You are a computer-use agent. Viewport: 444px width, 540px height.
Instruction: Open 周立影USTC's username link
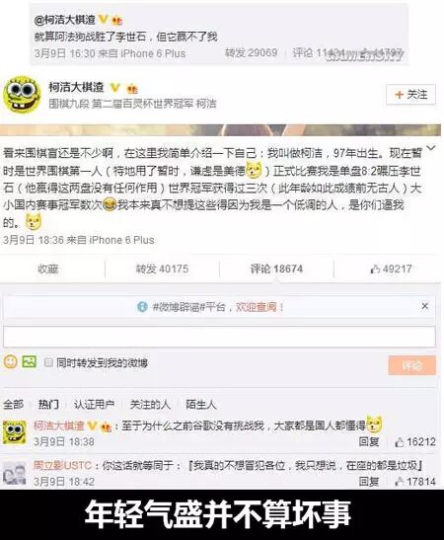click(x=62, y=466)
